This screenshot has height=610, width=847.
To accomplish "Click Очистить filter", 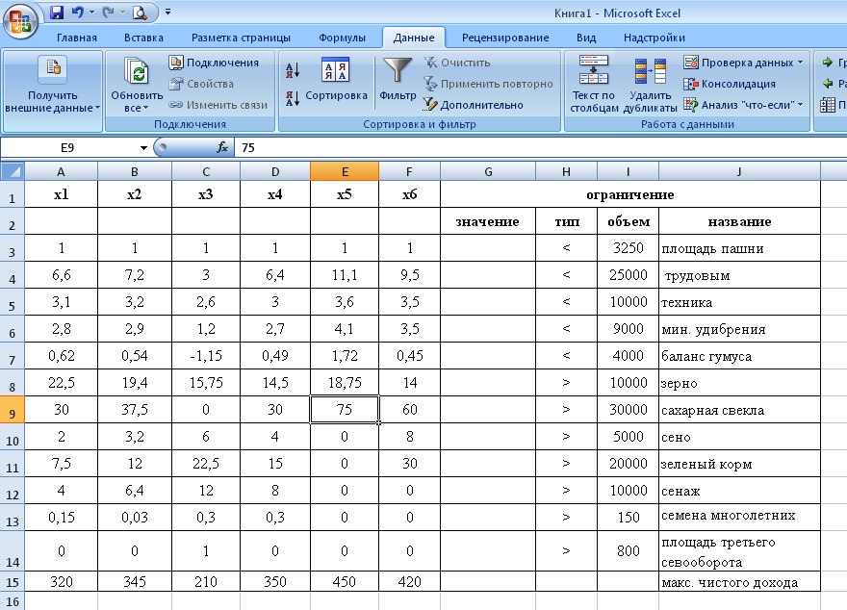I will (x=457, y=63).
